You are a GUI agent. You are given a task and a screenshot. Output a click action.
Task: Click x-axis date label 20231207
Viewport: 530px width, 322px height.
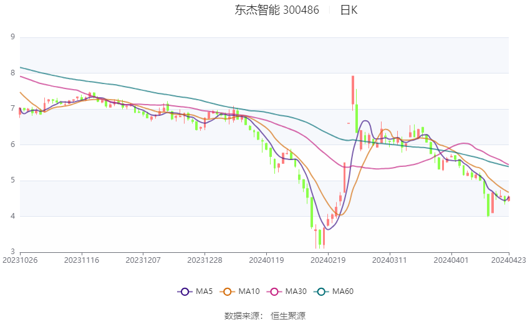tap(143, 260)
